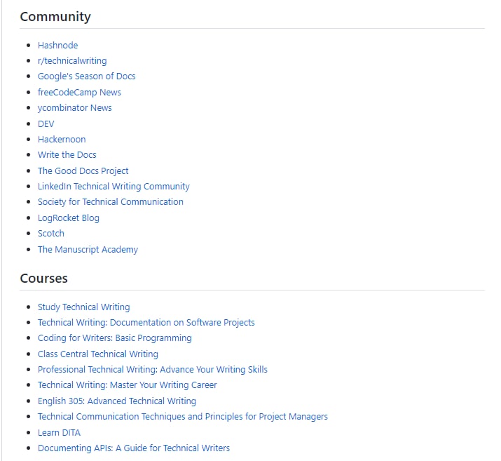
Task: Click the r/technicalwriting link
Action: click(x=72, y=61)
